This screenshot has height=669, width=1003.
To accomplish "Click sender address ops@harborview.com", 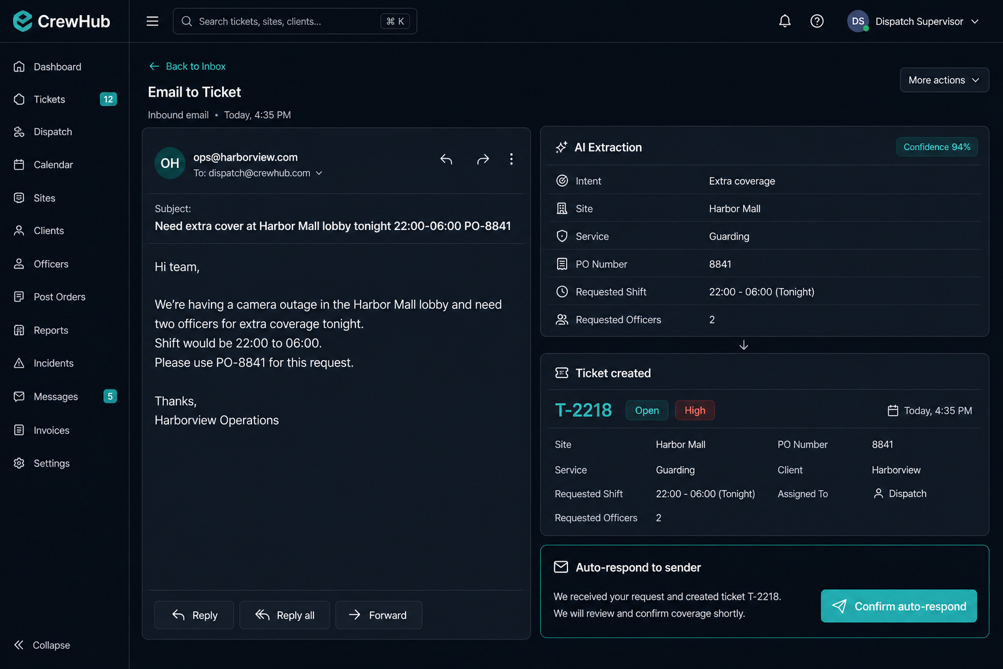I will [x=246, y=157].
